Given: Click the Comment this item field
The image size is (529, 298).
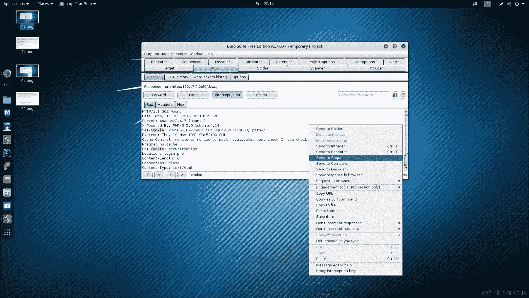Looking at the screenshot, I should (364, 95).
